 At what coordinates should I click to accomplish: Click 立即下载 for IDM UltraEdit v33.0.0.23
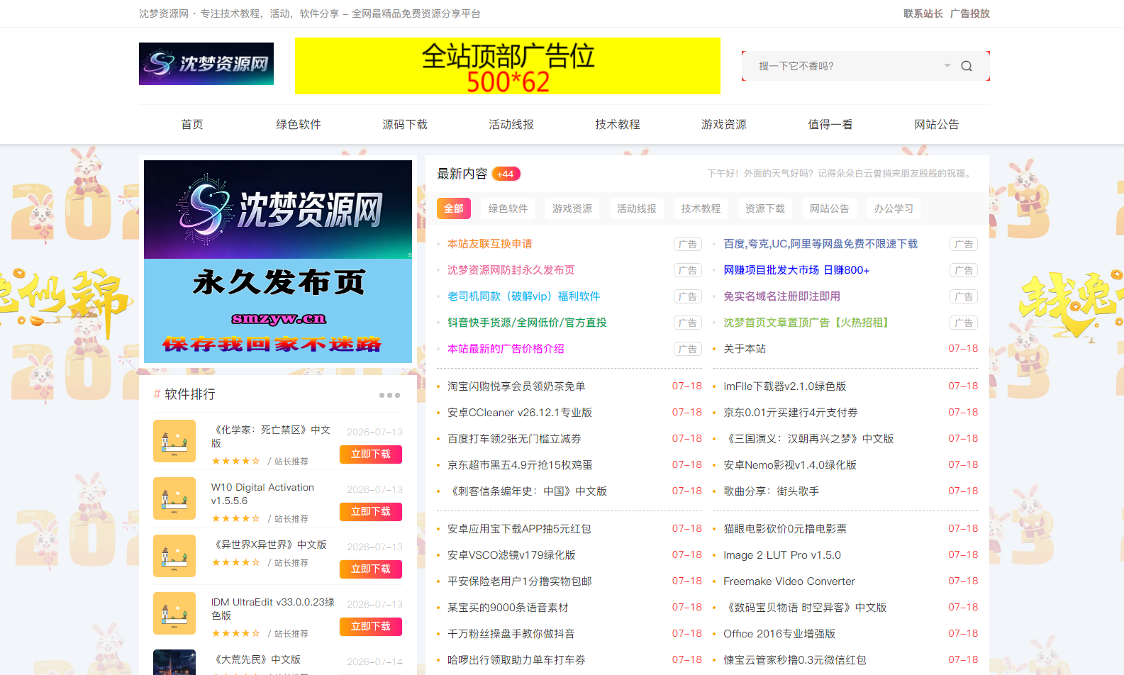371,627
